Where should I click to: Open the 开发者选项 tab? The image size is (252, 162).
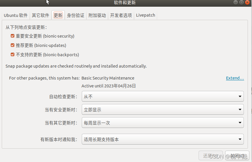coord(121,15)
